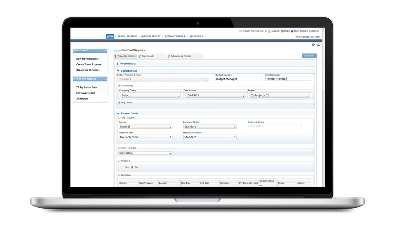This screenshot has width=395, height=230.
Task: Minimize the My Favorite Reports panel
Action: coord(105,79)
